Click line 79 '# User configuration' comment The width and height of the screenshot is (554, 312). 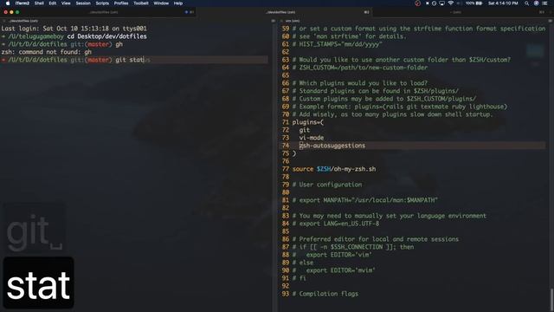(327, 185)
